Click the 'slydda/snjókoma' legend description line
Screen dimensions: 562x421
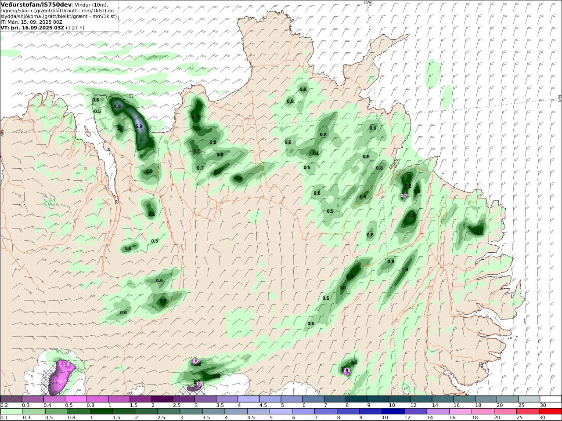click(x=59, y=16)
